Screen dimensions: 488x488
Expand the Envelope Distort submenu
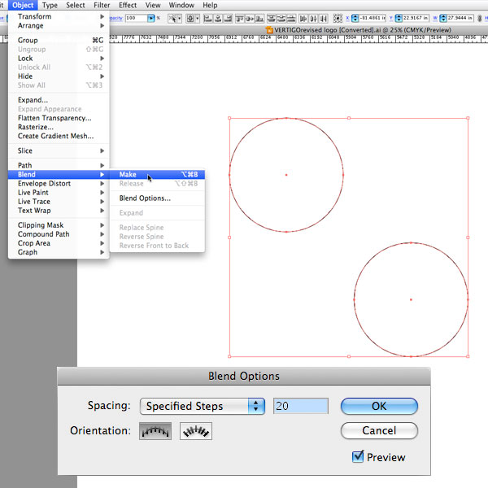click(x=59, y=183)
